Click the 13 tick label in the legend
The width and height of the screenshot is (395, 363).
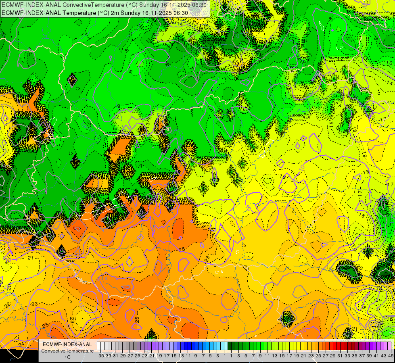275,356
